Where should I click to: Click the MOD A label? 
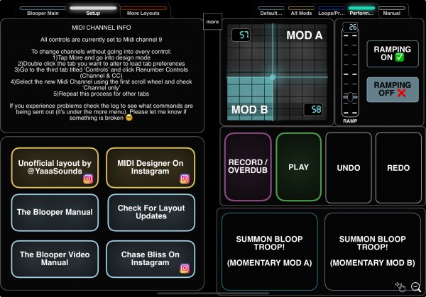tap(305, 35)
